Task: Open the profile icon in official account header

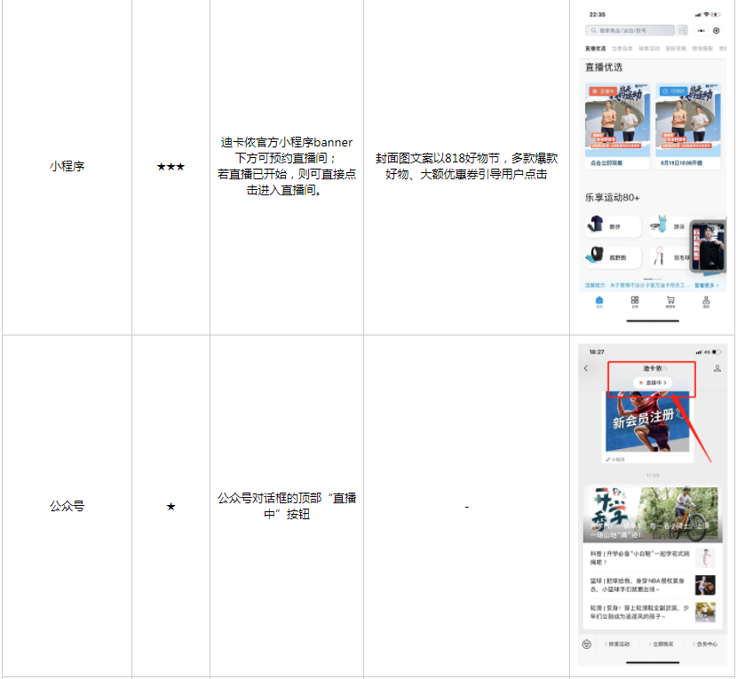Action: tap(717, 368)
